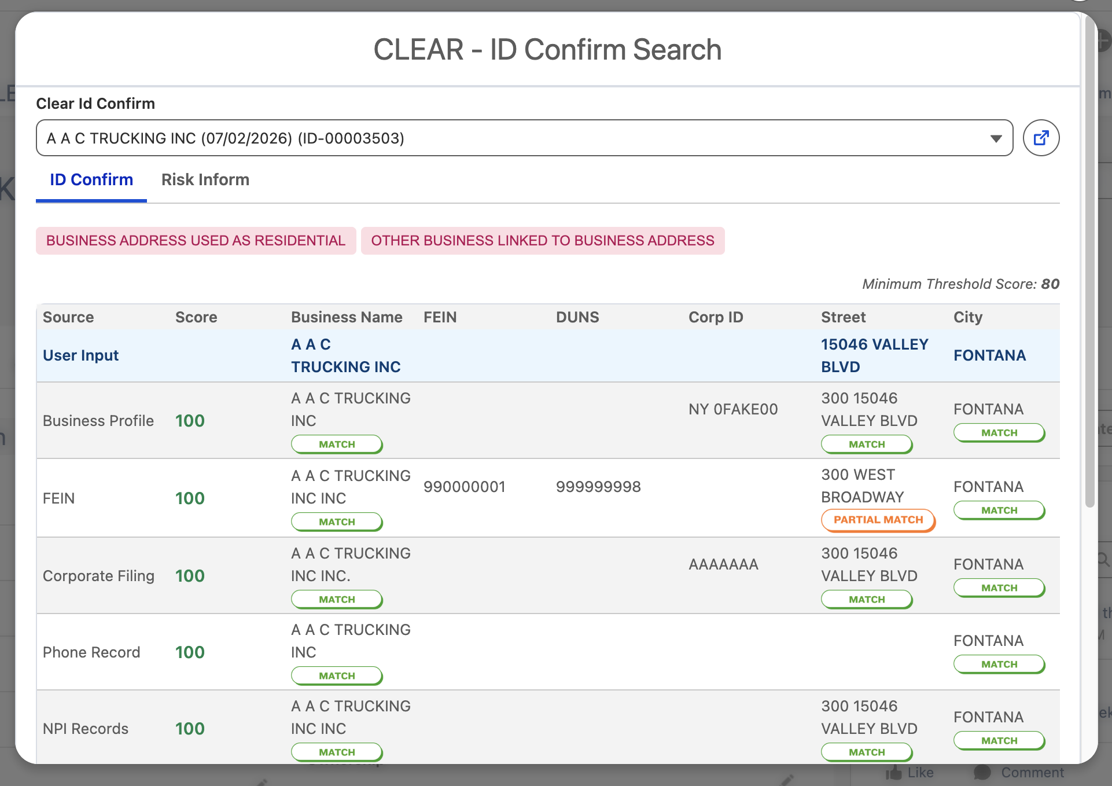Click Corp ID value AAAAAAA

point(723,564)
